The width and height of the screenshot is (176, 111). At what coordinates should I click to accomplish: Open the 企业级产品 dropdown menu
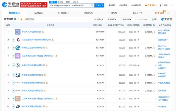click(x=137, y=5)
